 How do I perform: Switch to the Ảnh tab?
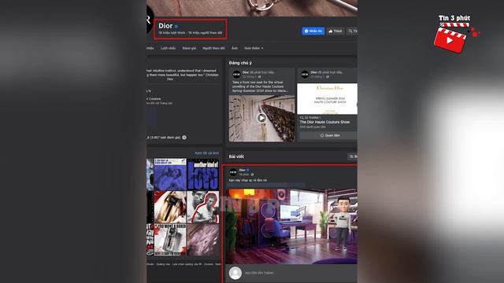click(235, 48)
